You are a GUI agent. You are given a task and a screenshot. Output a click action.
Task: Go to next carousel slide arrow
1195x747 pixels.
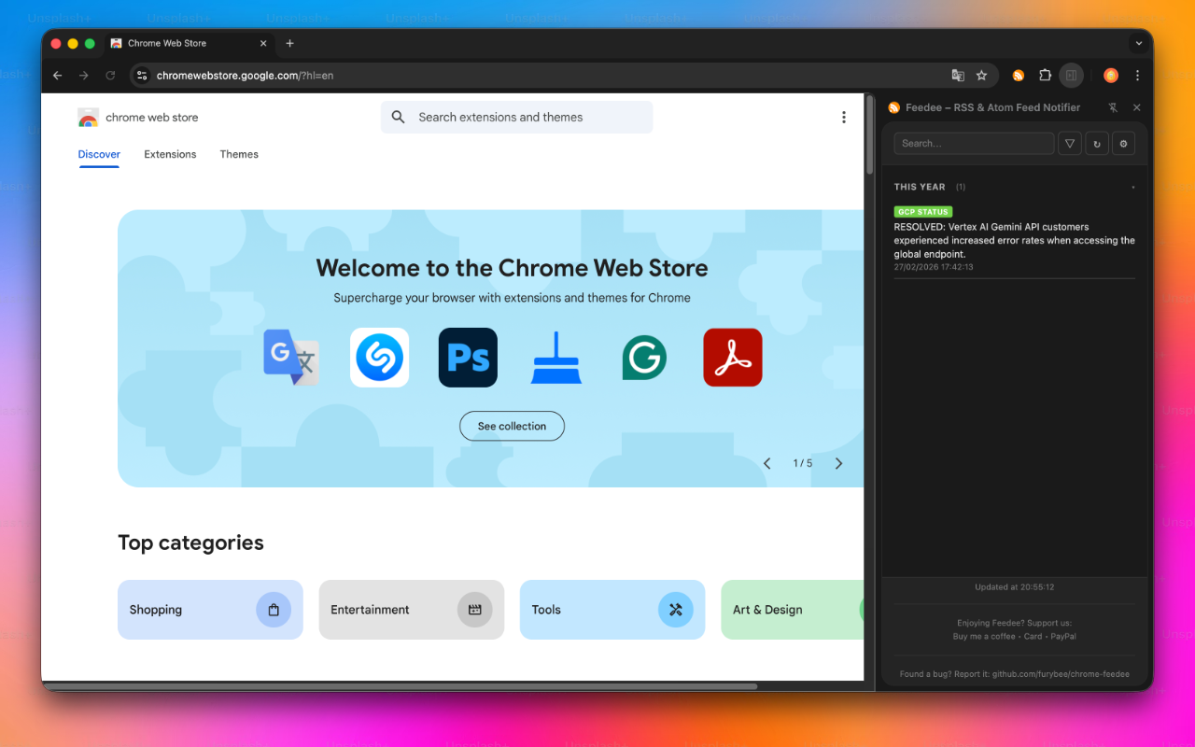pos(838,463)
